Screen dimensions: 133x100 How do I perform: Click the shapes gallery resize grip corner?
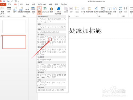[x=68, y=92]
